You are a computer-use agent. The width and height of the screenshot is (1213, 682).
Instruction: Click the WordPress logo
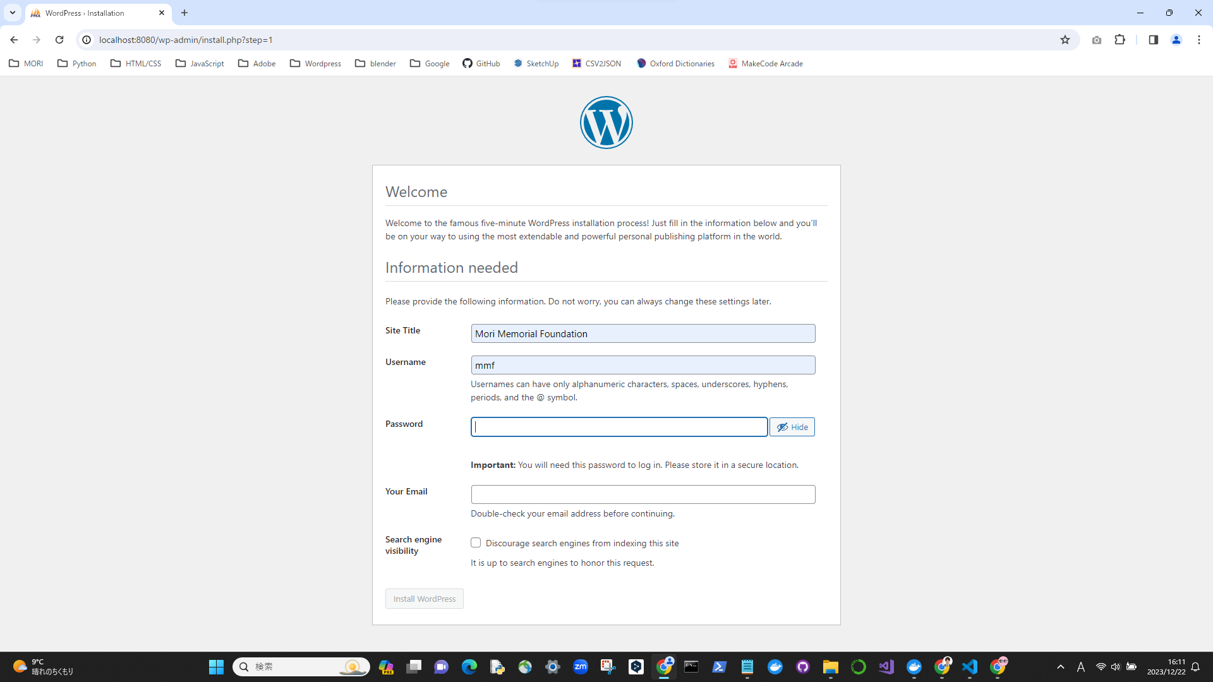pos(606,123)
